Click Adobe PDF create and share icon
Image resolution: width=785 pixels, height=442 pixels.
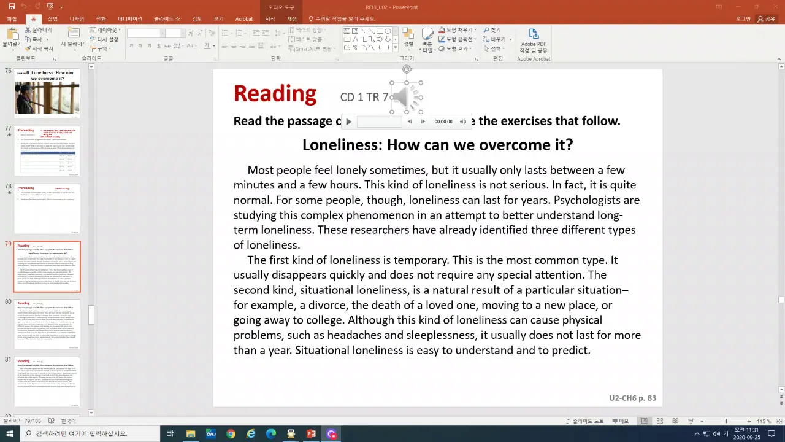533,40
